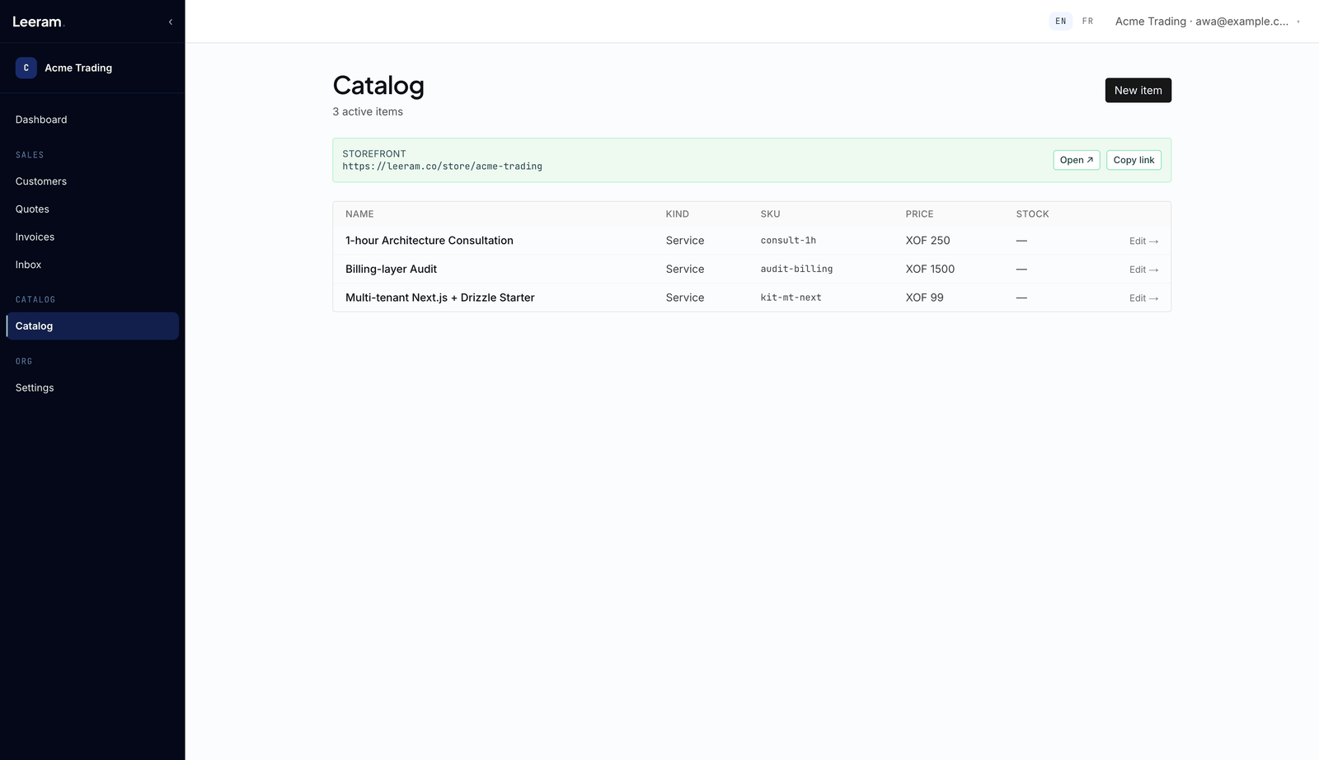
Task: Click the kit-mt-next SKU cell
Action: (x=791, y=298)
